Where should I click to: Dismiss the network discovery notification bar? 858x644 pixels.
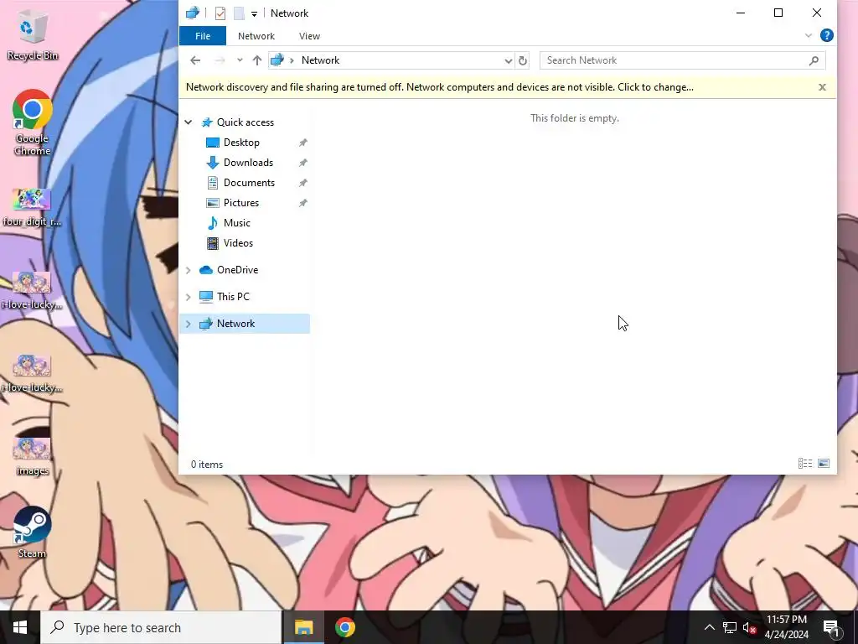pos(822,87)
